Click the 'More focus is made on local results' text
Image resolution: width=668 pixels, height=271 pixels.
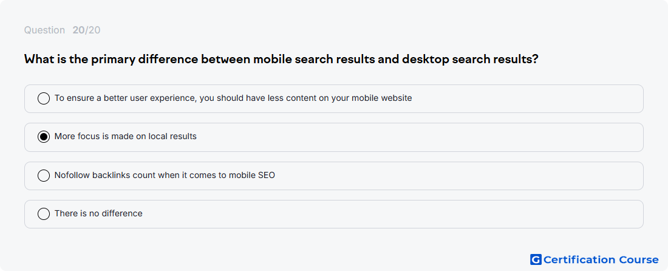(126, 136)
